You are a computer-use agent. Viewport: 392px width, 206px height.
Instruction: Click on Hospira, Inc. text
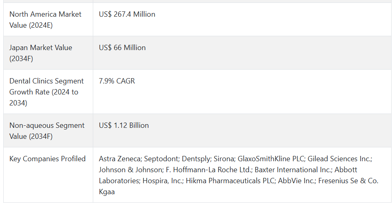(x=162, y=181)
